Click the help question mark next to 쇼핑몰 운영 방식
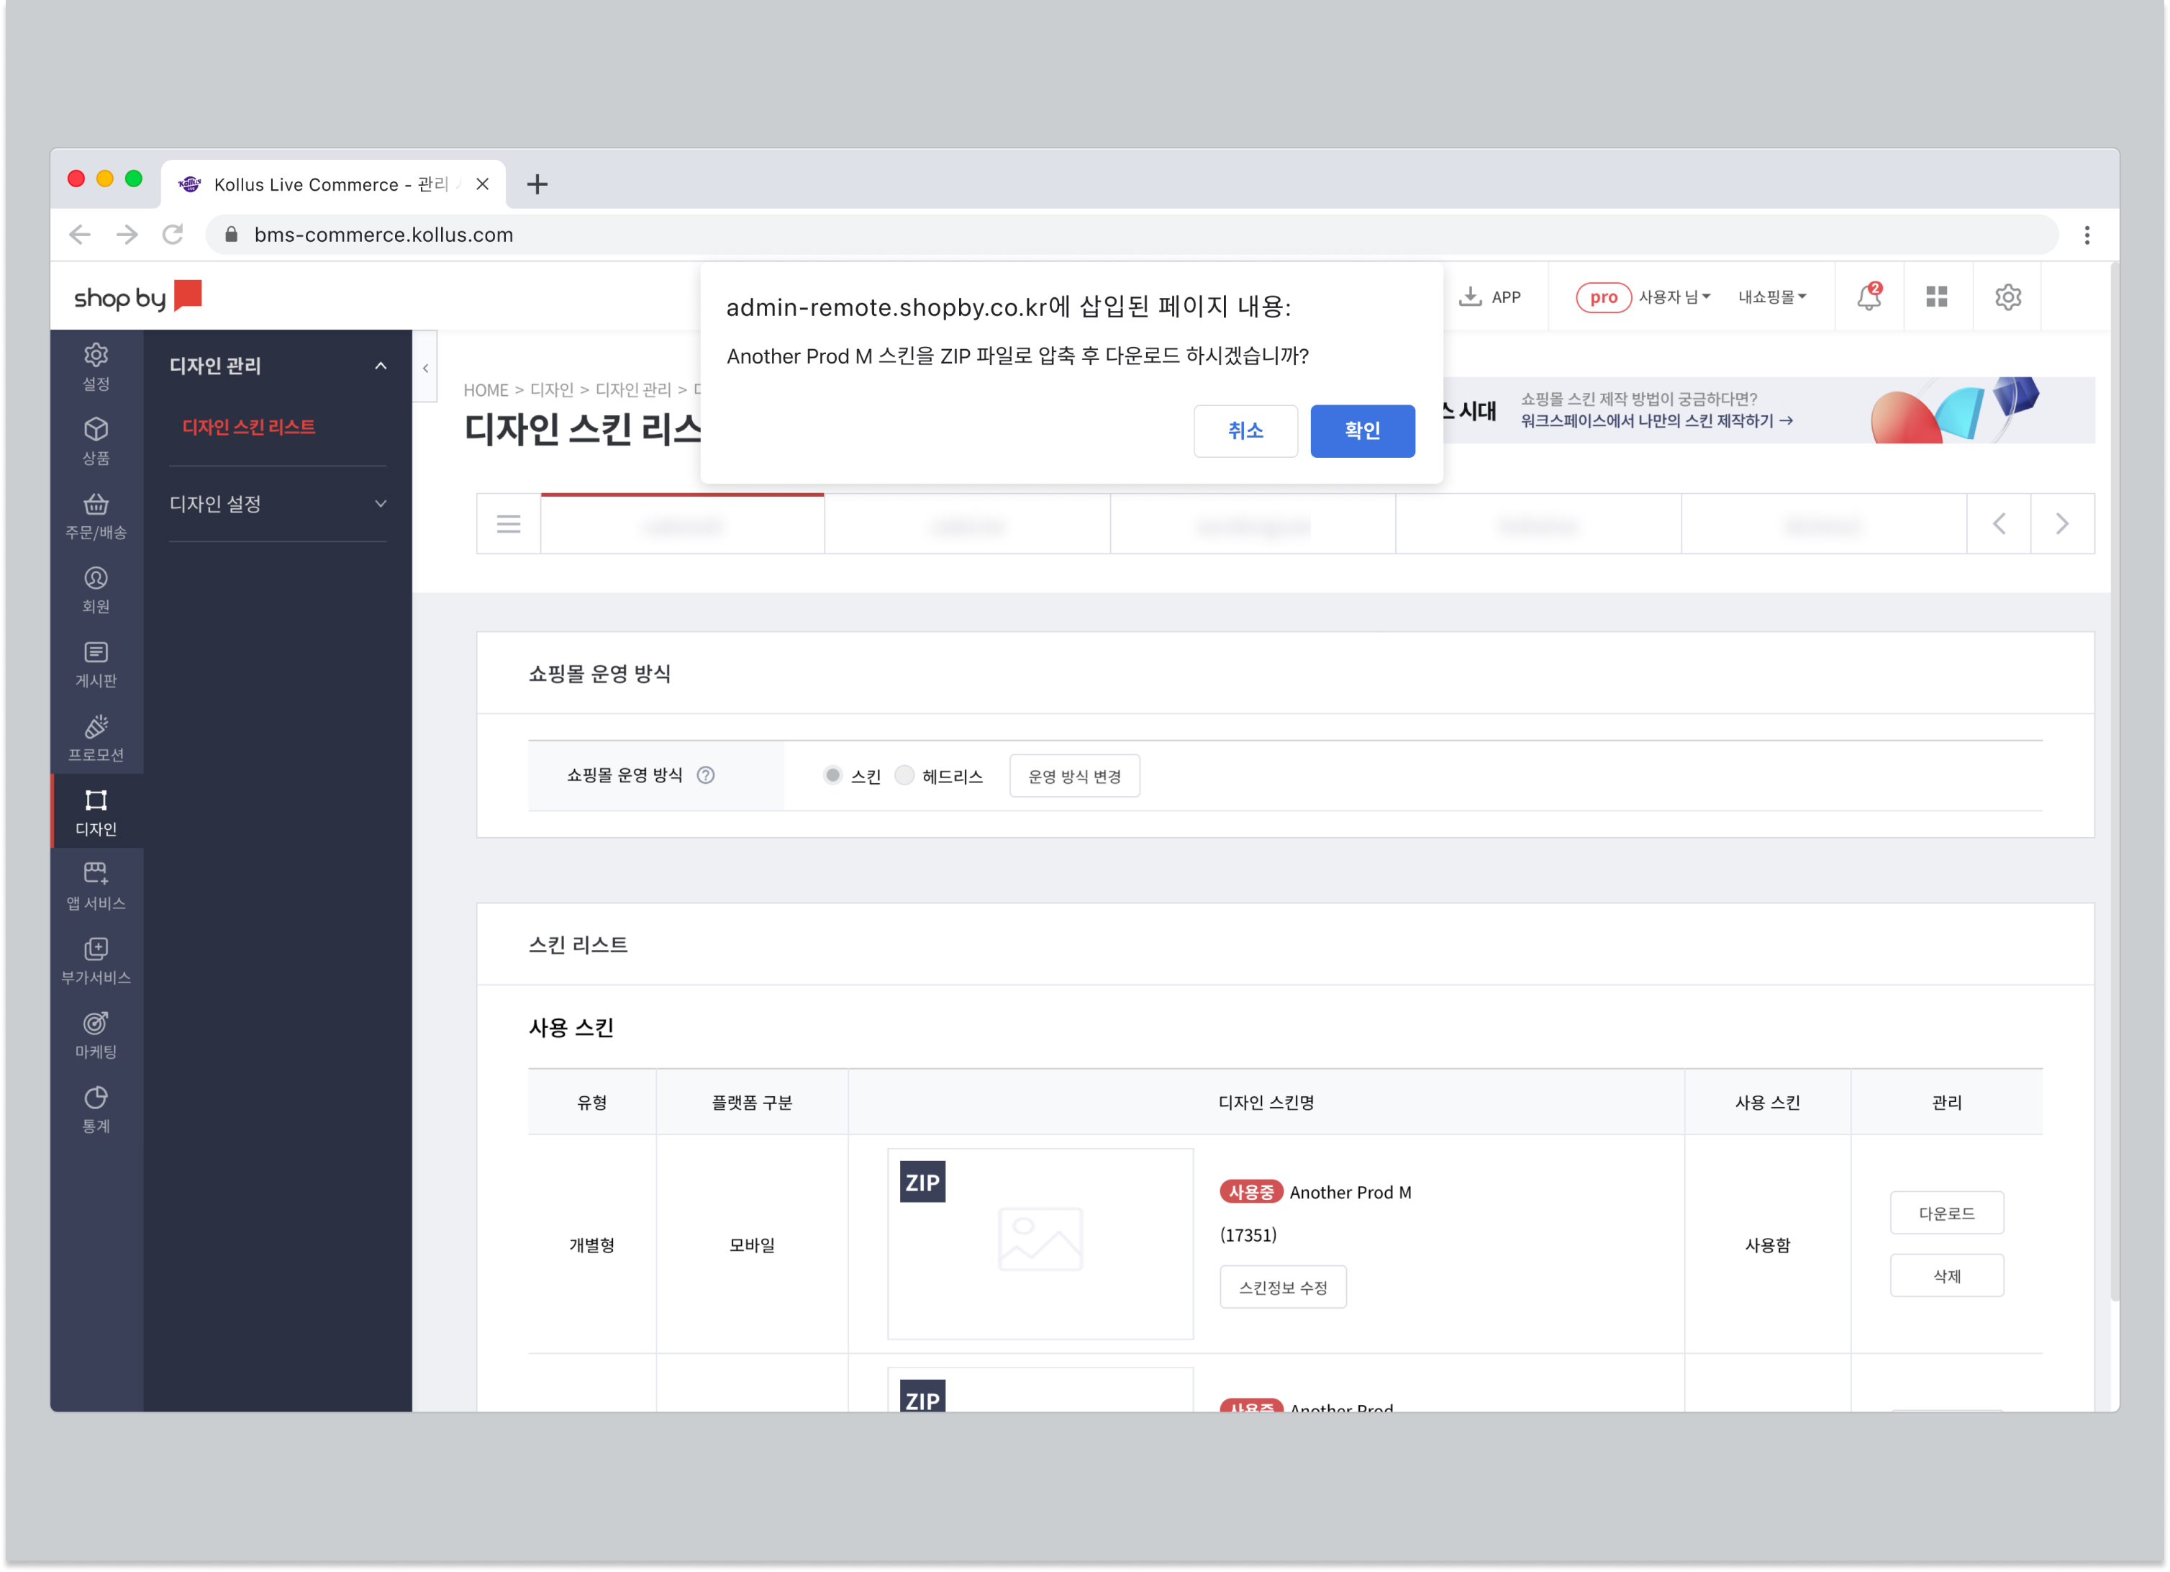The image size is (2170, 1572). [705, 774]
